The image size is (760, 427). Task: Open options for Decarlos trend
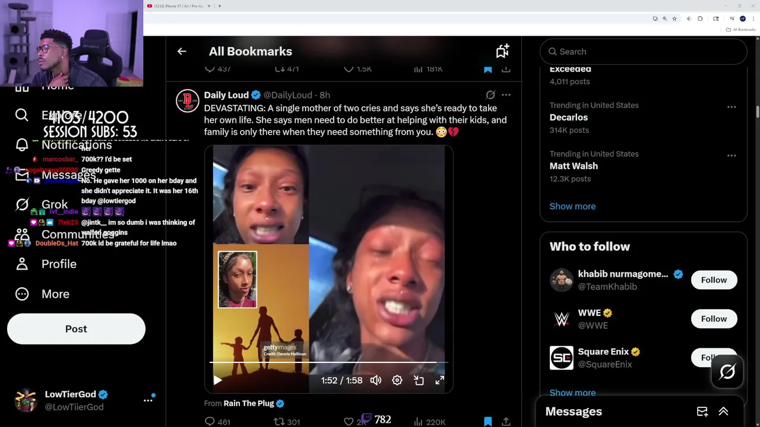pyautogui.click(x=731, y=107)
